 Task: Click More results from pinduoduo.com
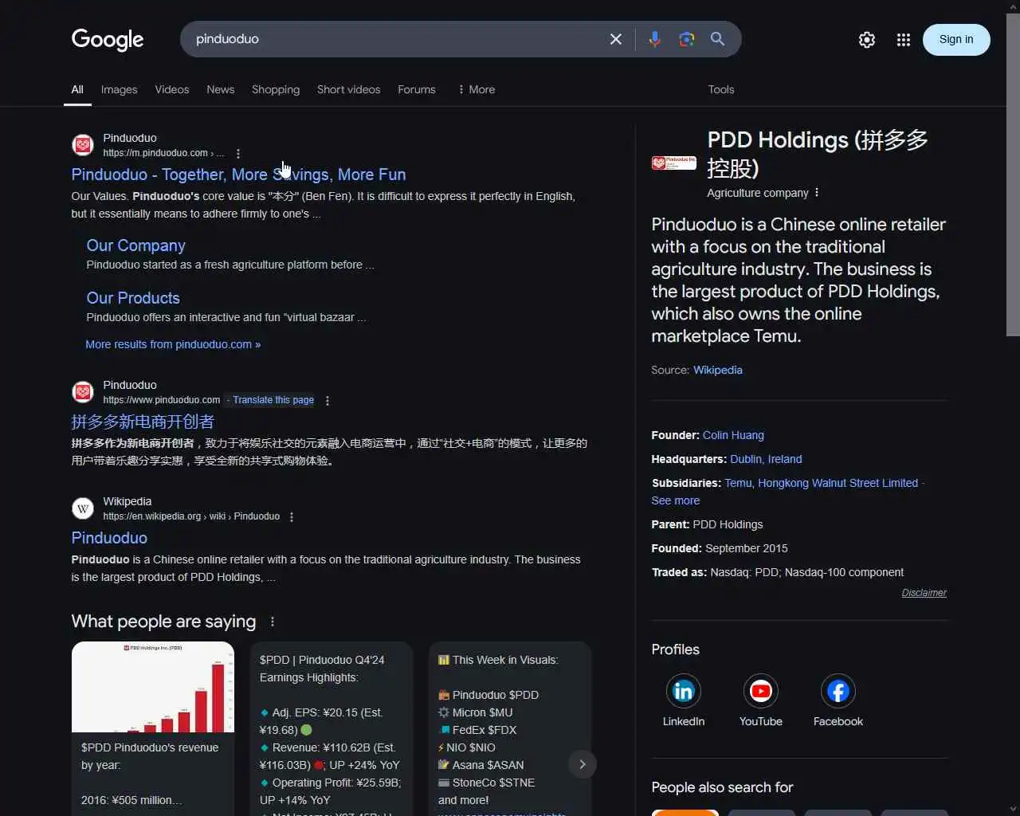click(173, 344)
